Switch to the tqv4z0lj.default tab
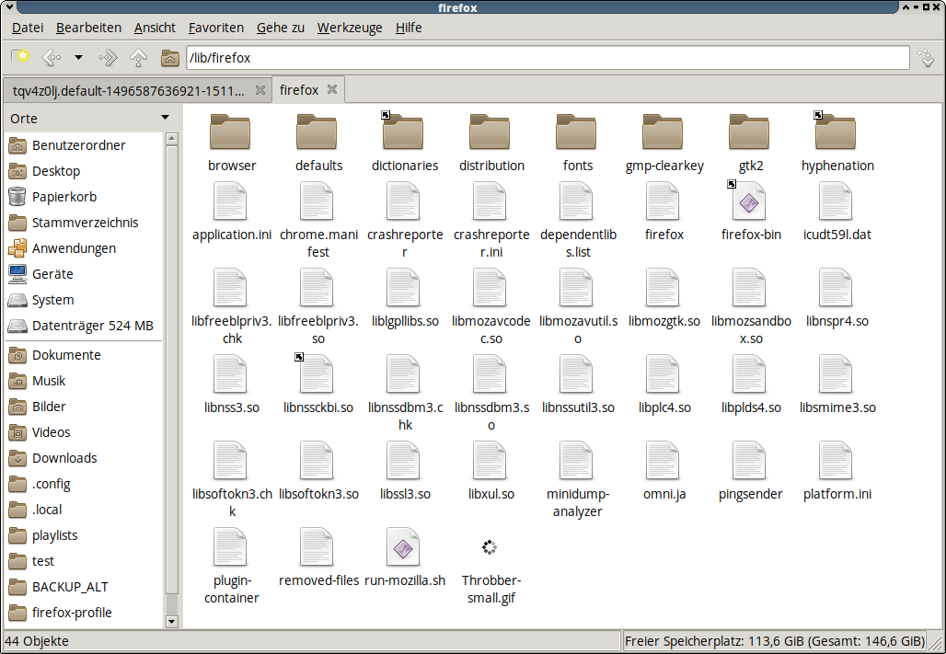 point(128,90)
